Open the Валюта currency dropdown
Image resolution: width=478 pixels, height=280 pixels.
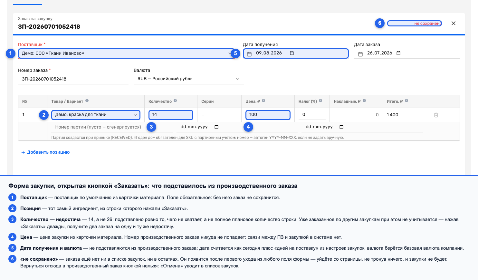pos(189,79)
